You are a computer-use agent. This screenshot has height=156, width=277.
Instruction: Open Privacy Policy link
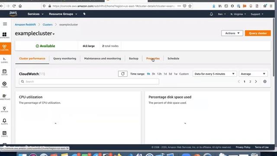pos(243,147)
